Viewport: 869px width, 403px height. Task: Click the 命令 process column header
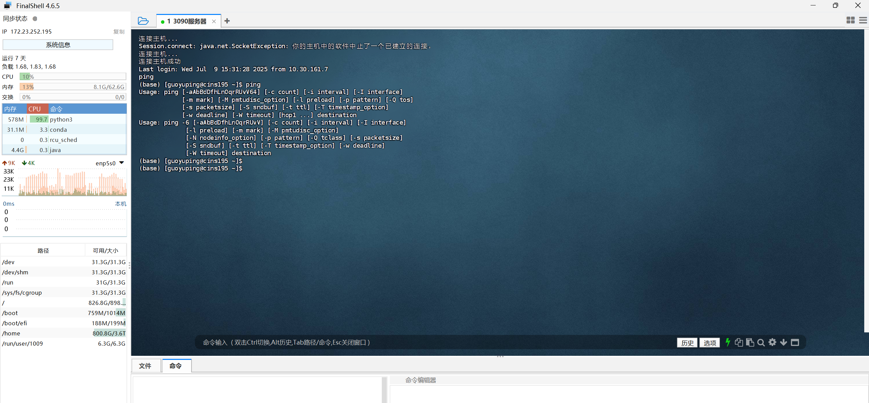87,109
